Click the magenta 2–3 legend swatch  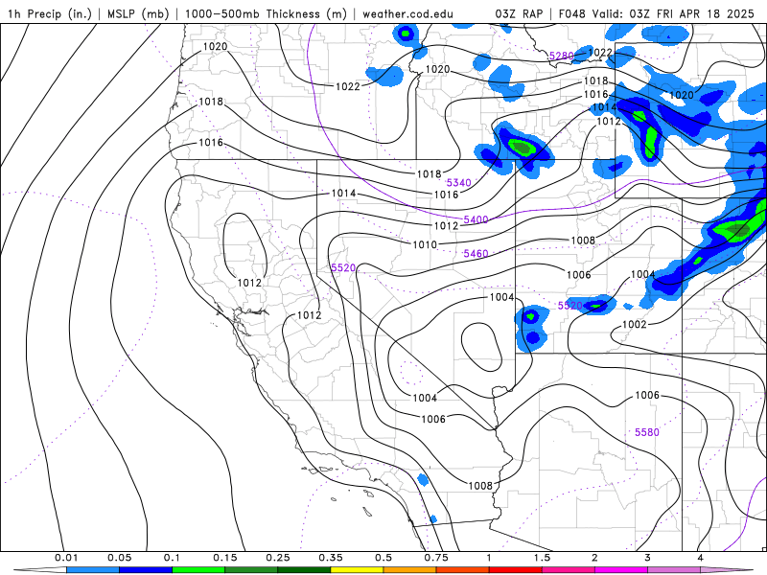point(621,570)
